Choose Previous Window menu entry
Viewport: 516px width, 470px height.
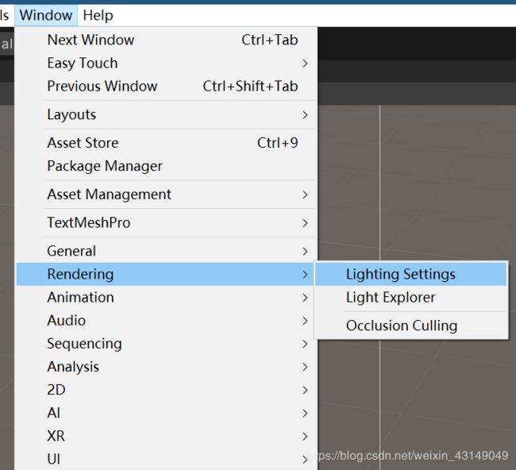click(x=166, y=87)
